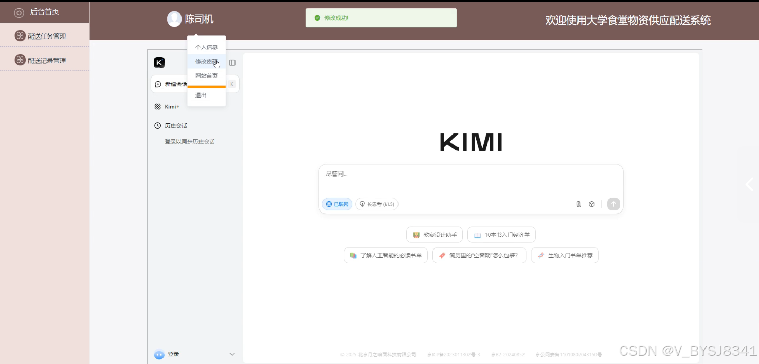The image size is (759, 364).
Task: Collapse the Kimi sidebar panel icon
Action: 232,63
